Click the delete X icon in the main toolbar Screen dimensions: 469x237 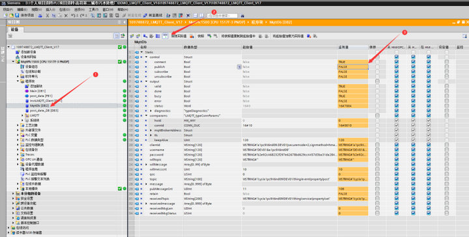pos(66,15)
